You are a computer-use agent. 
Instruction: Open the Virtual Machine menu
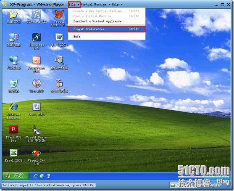click(95, 5)
